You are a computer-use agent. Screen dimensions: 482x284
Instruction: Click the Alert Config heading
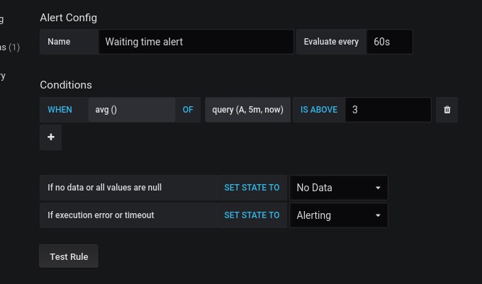(69, 18)
